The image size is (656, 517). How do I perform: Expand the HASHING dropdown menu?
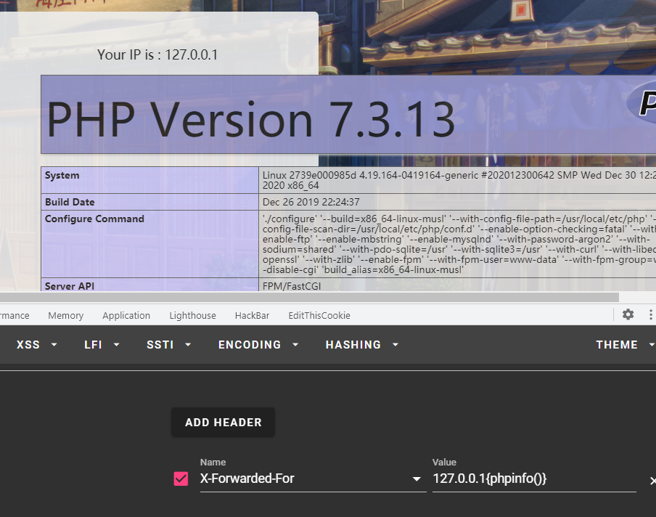[x=363, y=345]
